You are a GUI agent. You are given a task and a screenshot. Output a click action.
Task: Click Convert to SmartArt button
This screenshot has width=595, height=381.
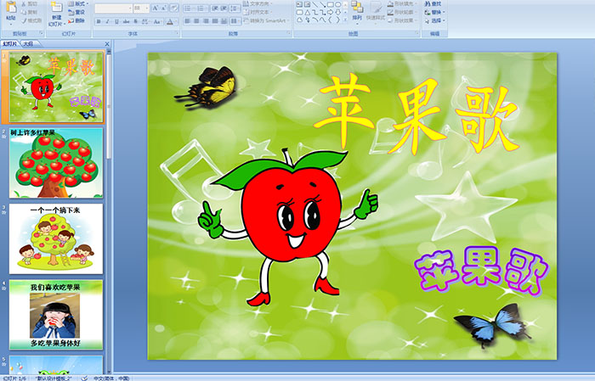266,20
